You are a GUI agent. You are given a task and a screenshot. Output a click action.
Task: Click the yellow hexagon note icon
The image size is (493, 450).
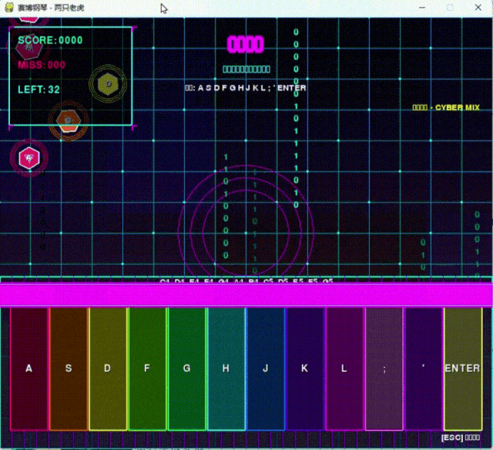tap(108, 84)
